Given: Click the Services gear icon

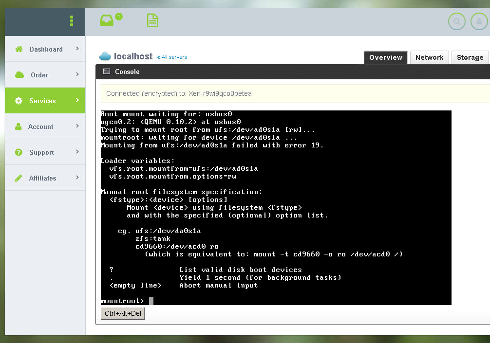Looking at the screenshot, I should tap(19, 101).
